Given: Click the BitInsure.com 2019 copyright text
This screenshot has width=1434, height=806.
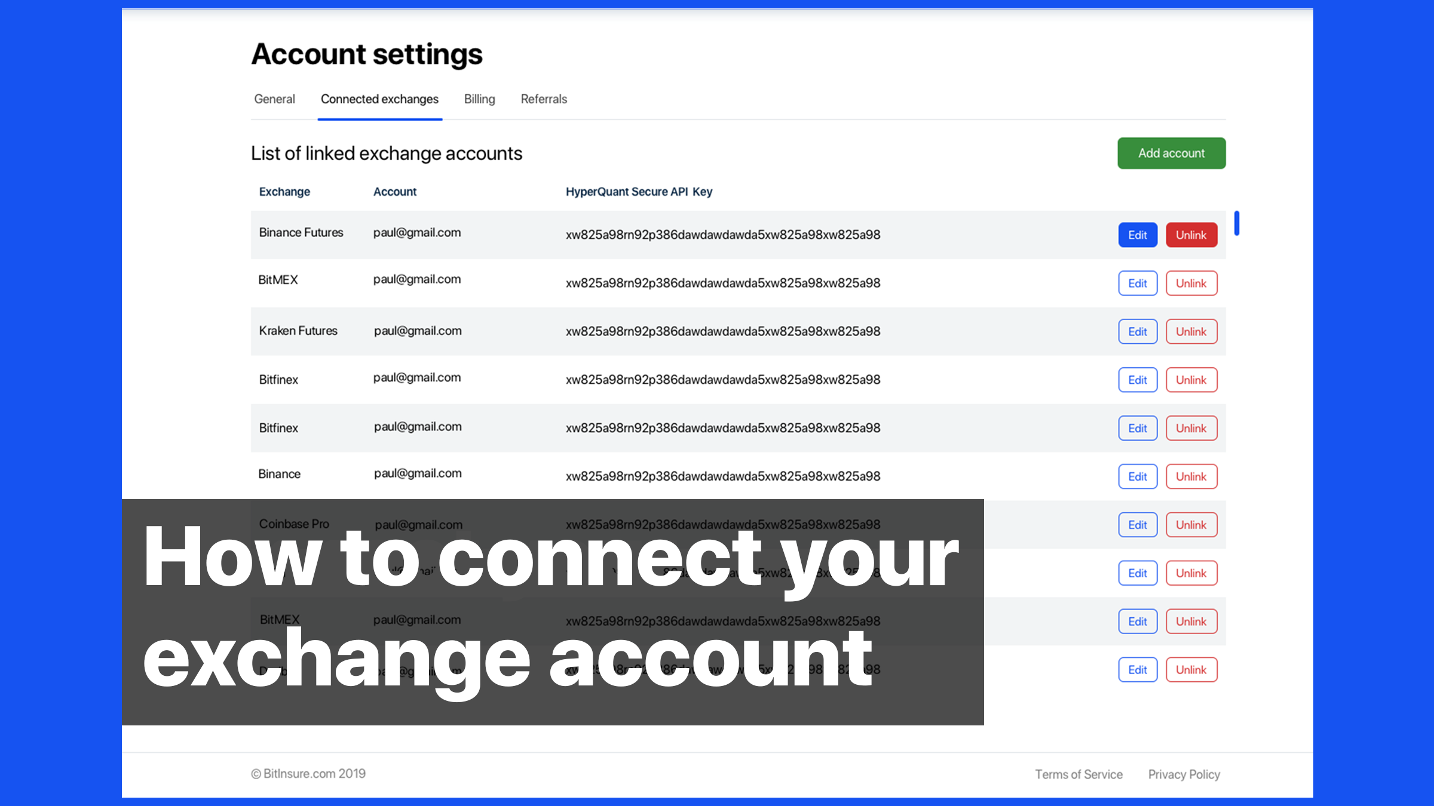Looking at the screenshot, I should (308, 774).
